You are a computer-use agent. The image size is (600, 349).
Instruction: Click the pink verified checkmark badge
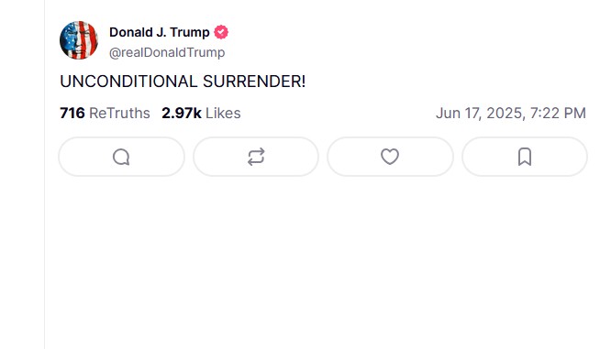coord(221,32)
